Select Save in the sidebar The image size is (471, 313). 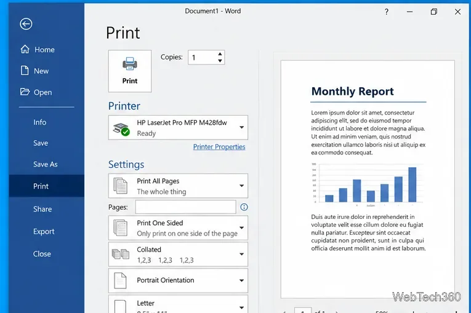click(x=41, y=143)
